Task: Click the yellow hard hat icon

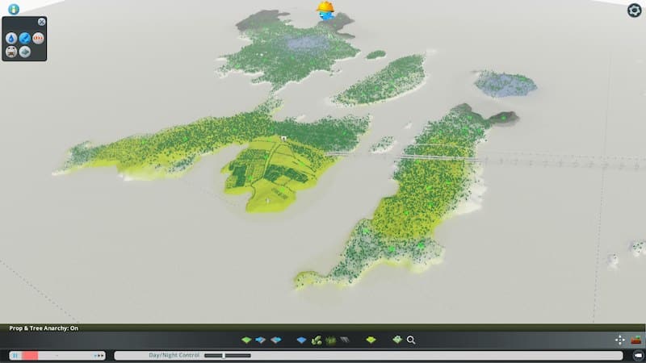Action: [x=325, y=9]
